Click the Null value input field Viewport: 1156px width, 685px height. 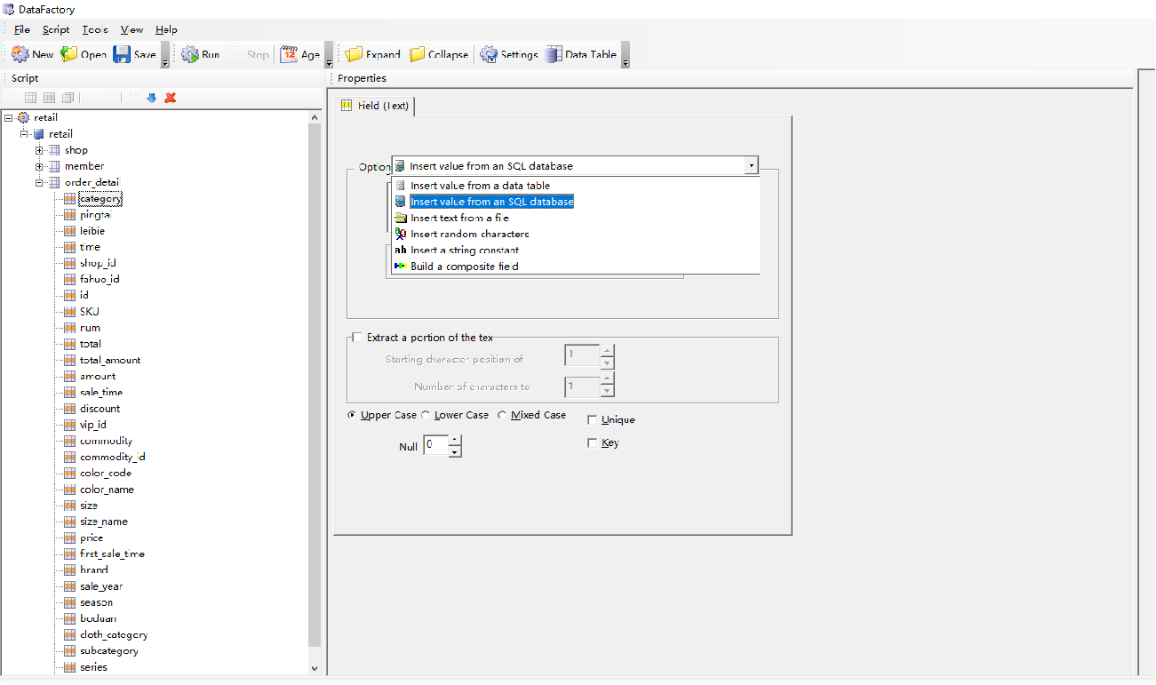(436, 445)
